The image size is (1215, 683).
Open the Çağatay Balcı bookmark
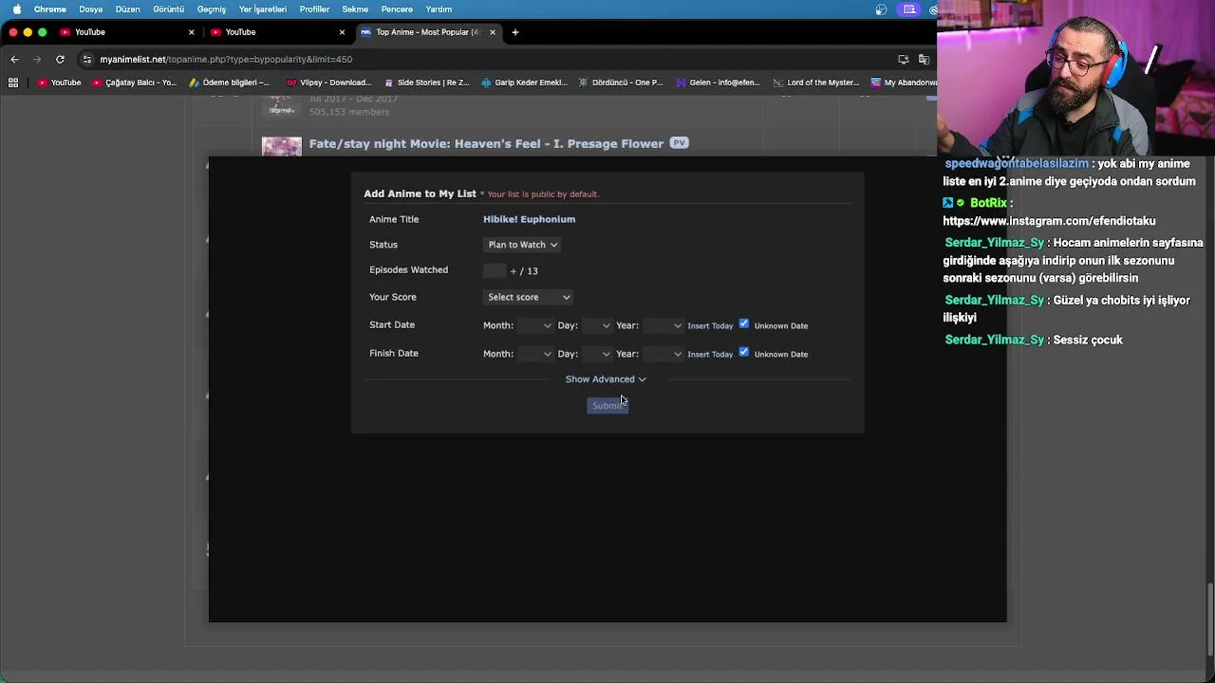(134, 83)
